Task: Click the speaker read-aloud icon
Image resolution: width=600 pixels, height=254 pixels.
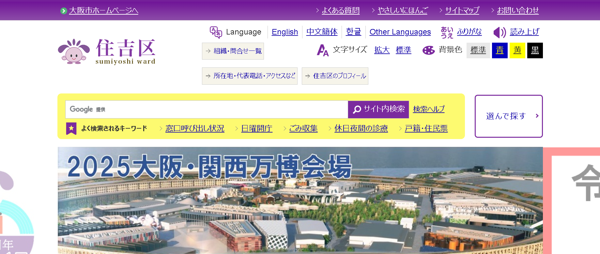Action: [x=500, y=32]
